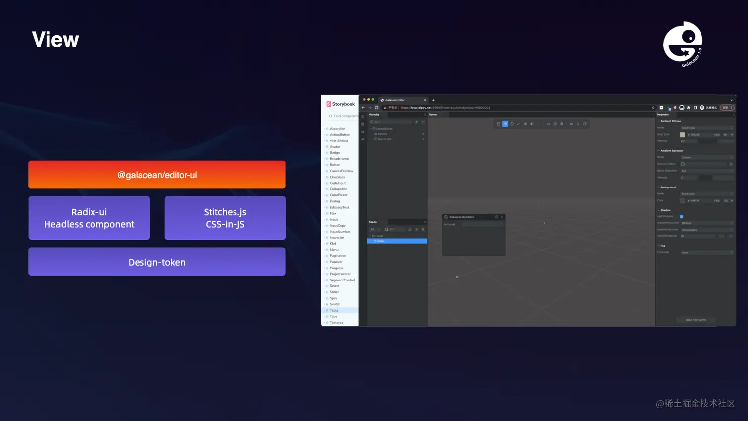748x421 pixels.
Task: Open the ColorPicker component in Storybook
Action: point(338,195)
